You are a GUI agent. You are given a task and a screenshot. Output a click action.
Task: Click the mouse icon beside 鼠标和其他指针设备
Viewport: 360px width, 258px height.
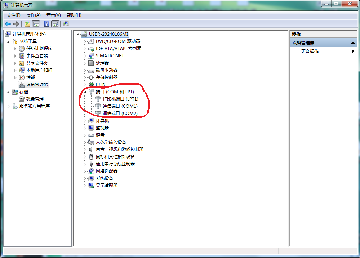point(91,156)
